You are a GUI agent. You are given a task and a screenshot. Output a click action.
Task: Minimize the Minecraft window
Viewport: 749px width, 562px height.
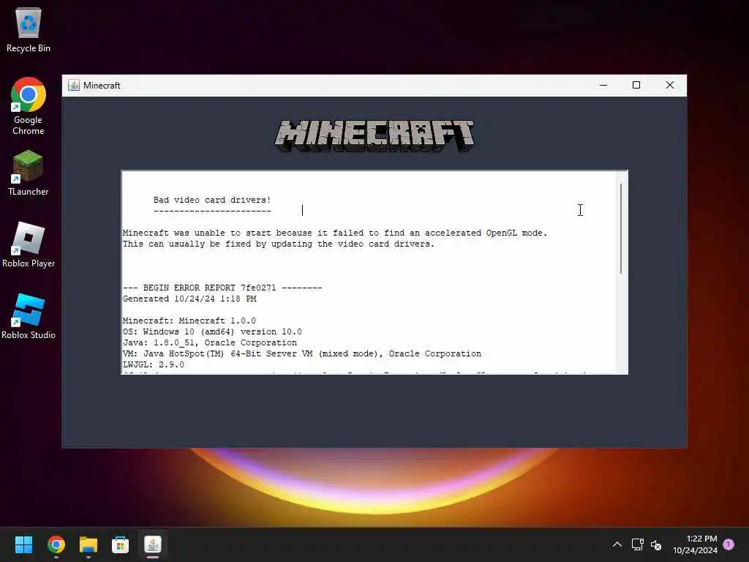click(603, 85)
